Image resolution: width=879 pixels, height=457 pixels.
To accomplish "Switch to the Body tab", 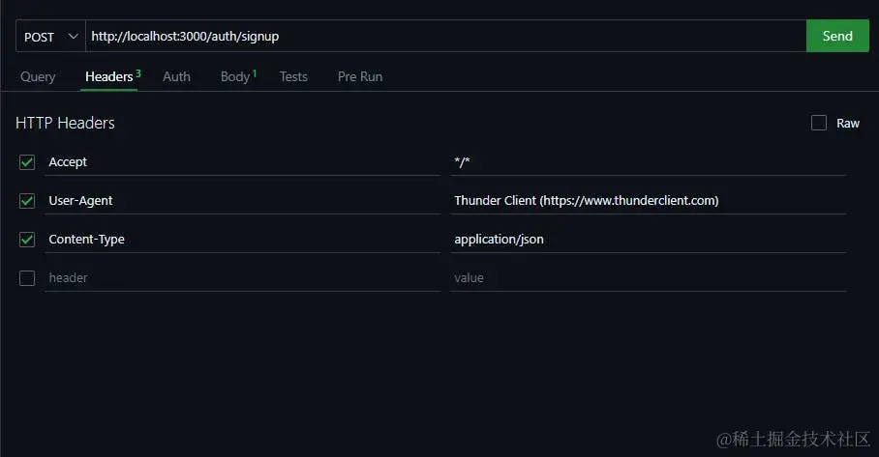I will coord(238,76).
